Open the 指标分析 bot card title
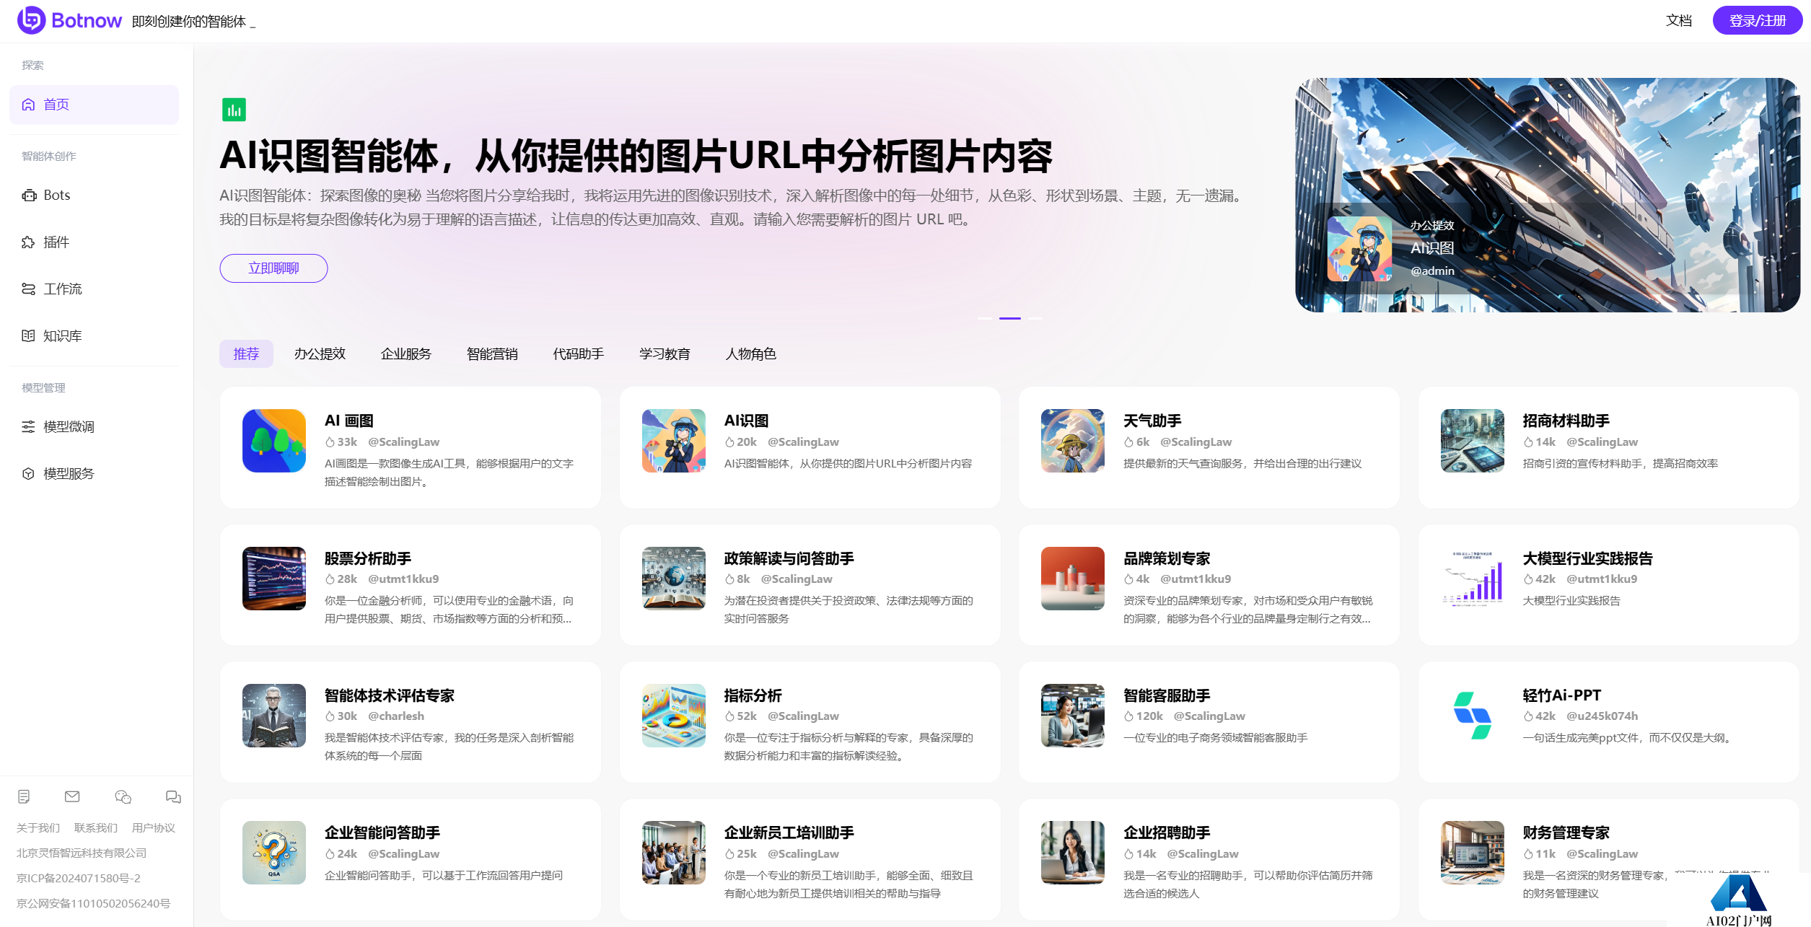 tap(753, 695)
